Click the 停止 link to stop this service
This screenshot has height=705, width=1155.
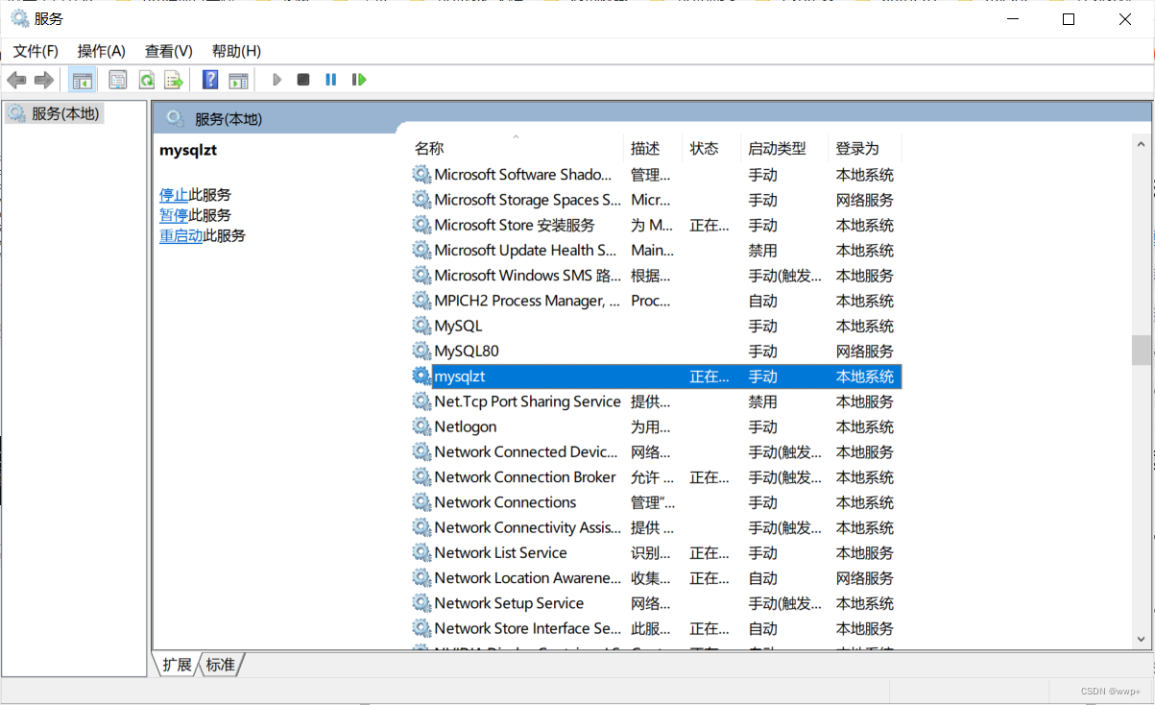(174, 195)
